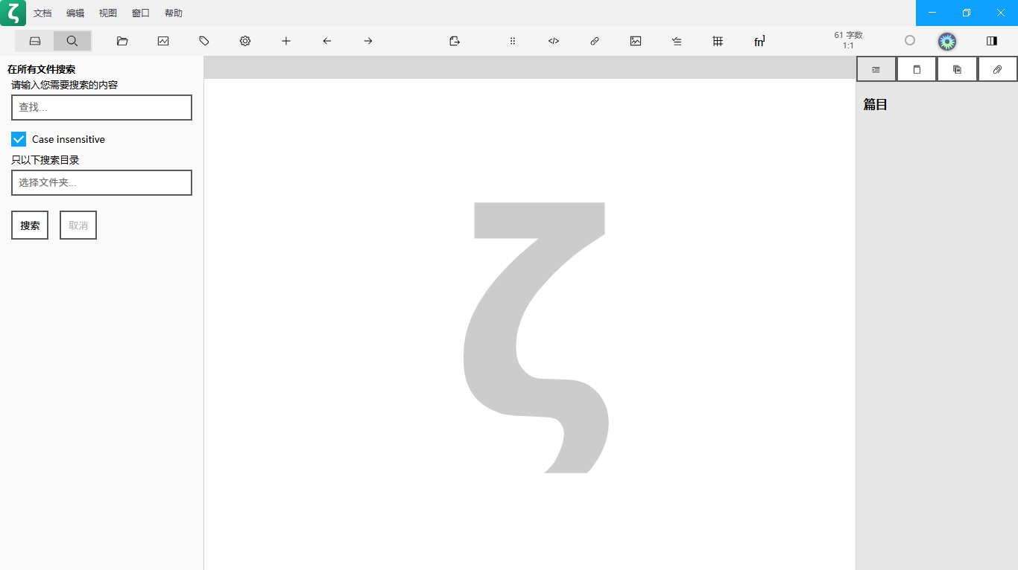
Task: Open the 文档 menu
Action: [42, 13]
